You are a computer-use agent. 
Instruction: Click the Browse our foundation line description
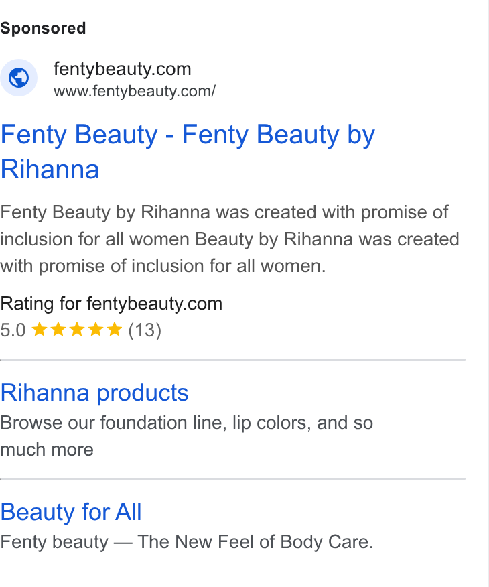(187, 436)
